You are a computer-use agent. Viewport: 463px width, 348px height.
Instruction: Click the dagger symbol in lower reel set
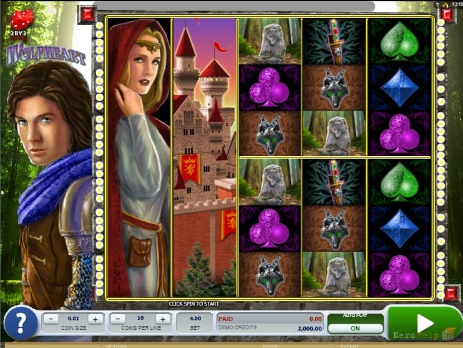click(334, 182)
